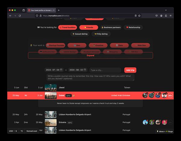
Task: Show 30+ more members in Dubai
Action: [170, 95]
